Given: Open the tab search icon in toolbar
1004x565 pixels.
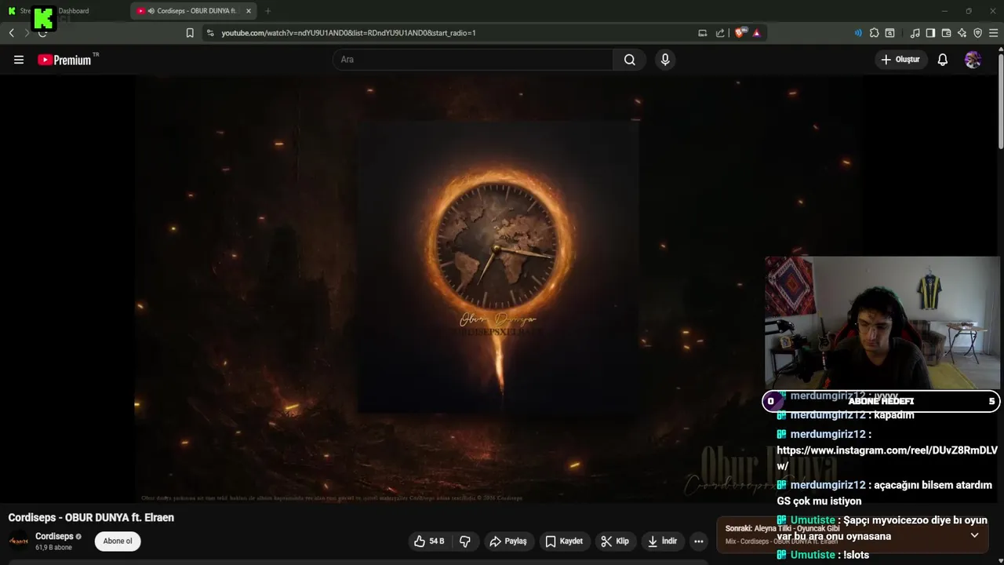Looking at the screenshot, I should (889, 33).
